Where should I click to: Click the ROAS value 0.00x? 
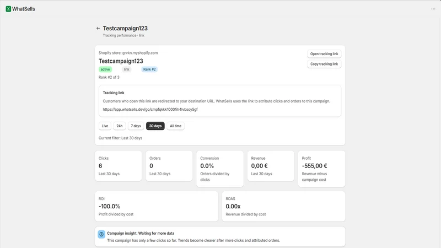[233, 206]
